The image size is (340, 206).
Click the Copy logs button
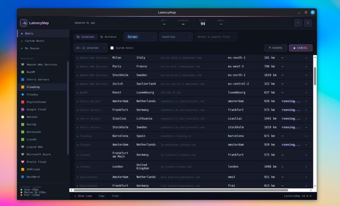click(102, 196)
